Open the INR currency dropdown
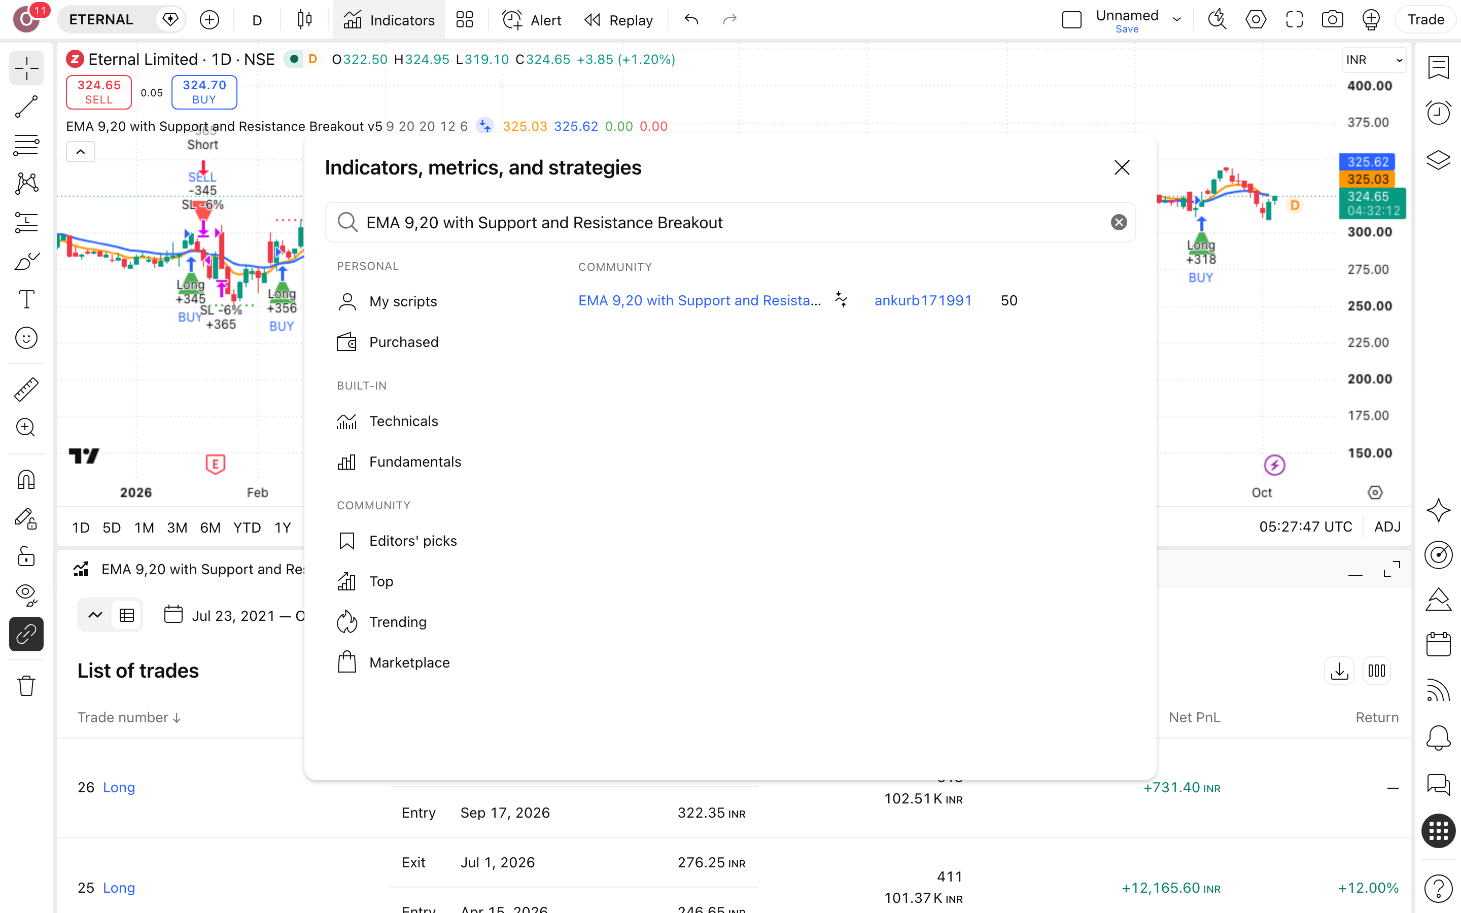The height and width of the screenshot is (913, 1461). (1374, 60)
